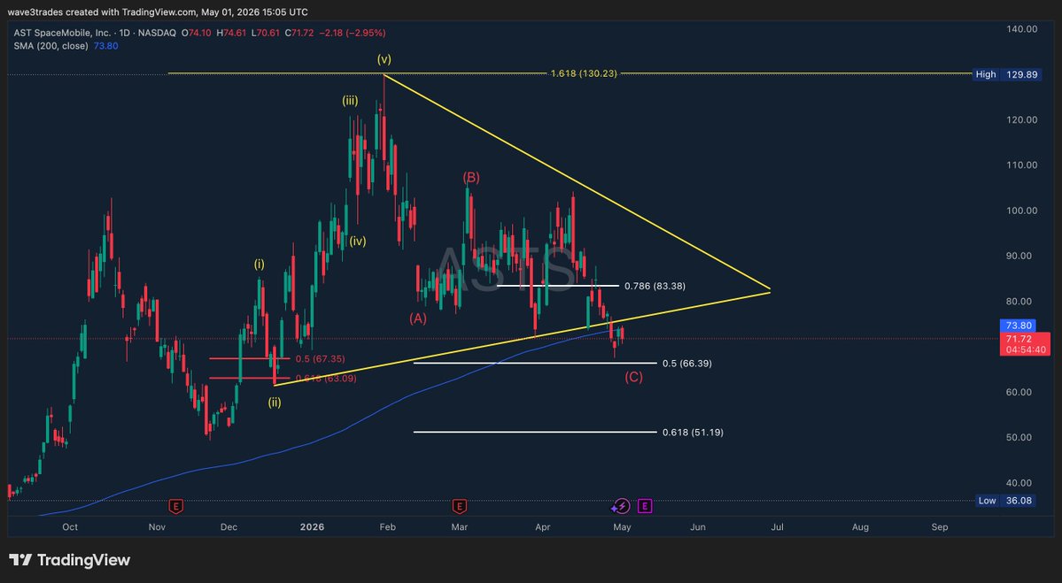
Task: Click Jul on the time axis
Action: point(777,527)
